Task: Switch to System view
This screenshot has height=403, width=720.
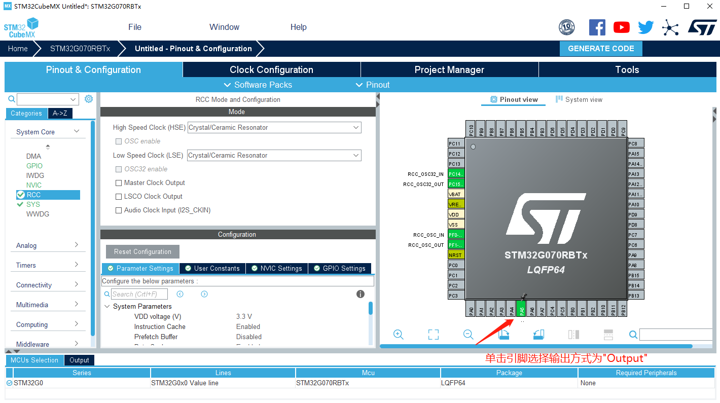Action: click(579, 99)
